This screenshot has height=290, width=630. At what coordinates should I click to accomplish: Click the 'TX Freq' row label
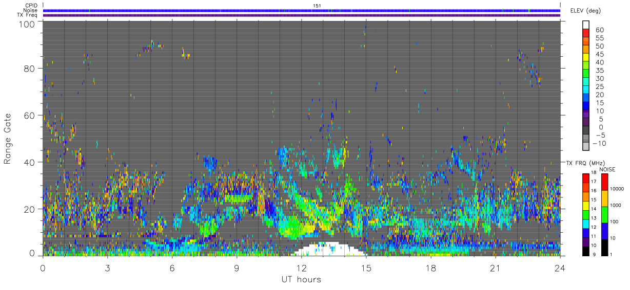[28, 15]
